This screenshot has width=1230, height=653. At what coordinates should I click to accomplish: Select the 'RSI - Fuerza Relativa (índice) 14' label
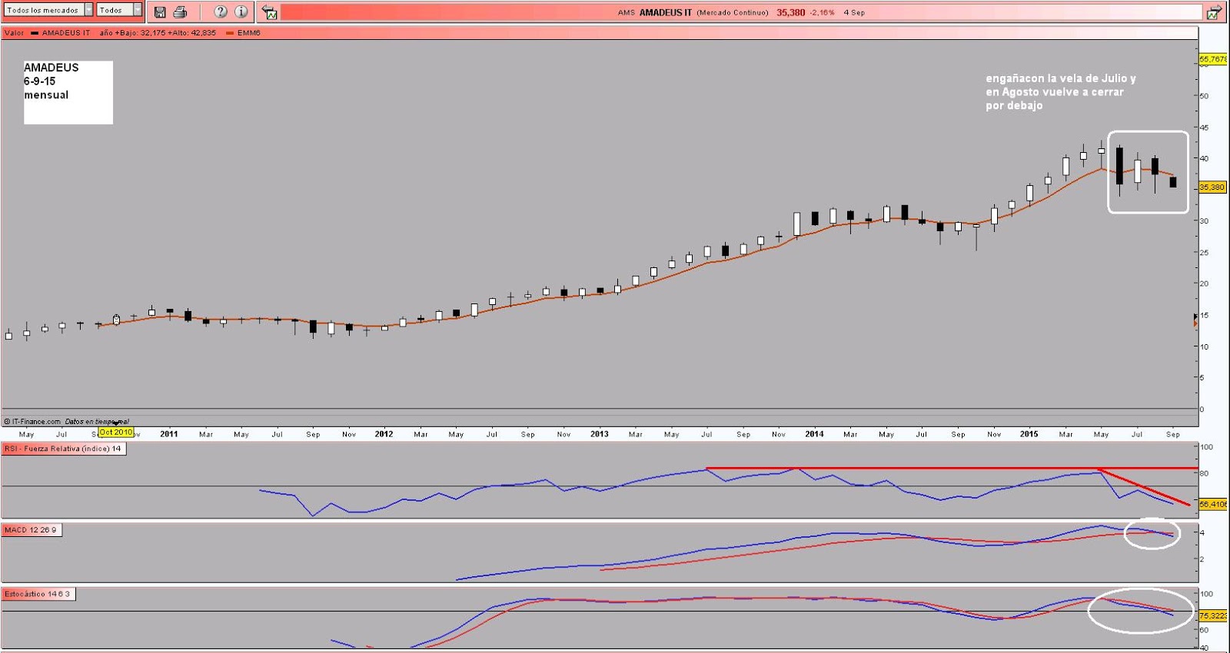click(63, 449)
